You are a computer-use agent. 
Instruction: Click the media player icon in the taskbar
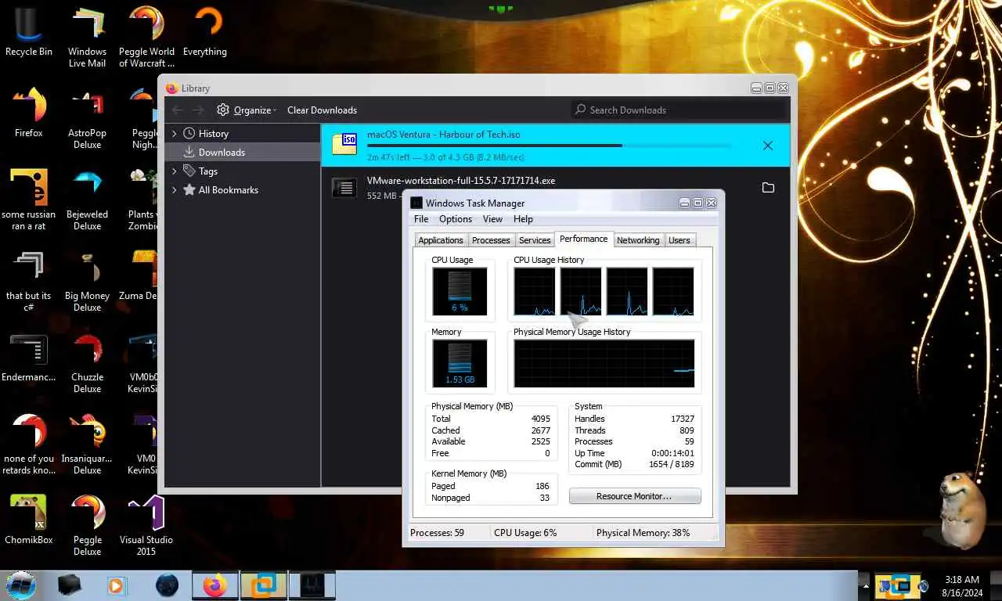point(116,585)
